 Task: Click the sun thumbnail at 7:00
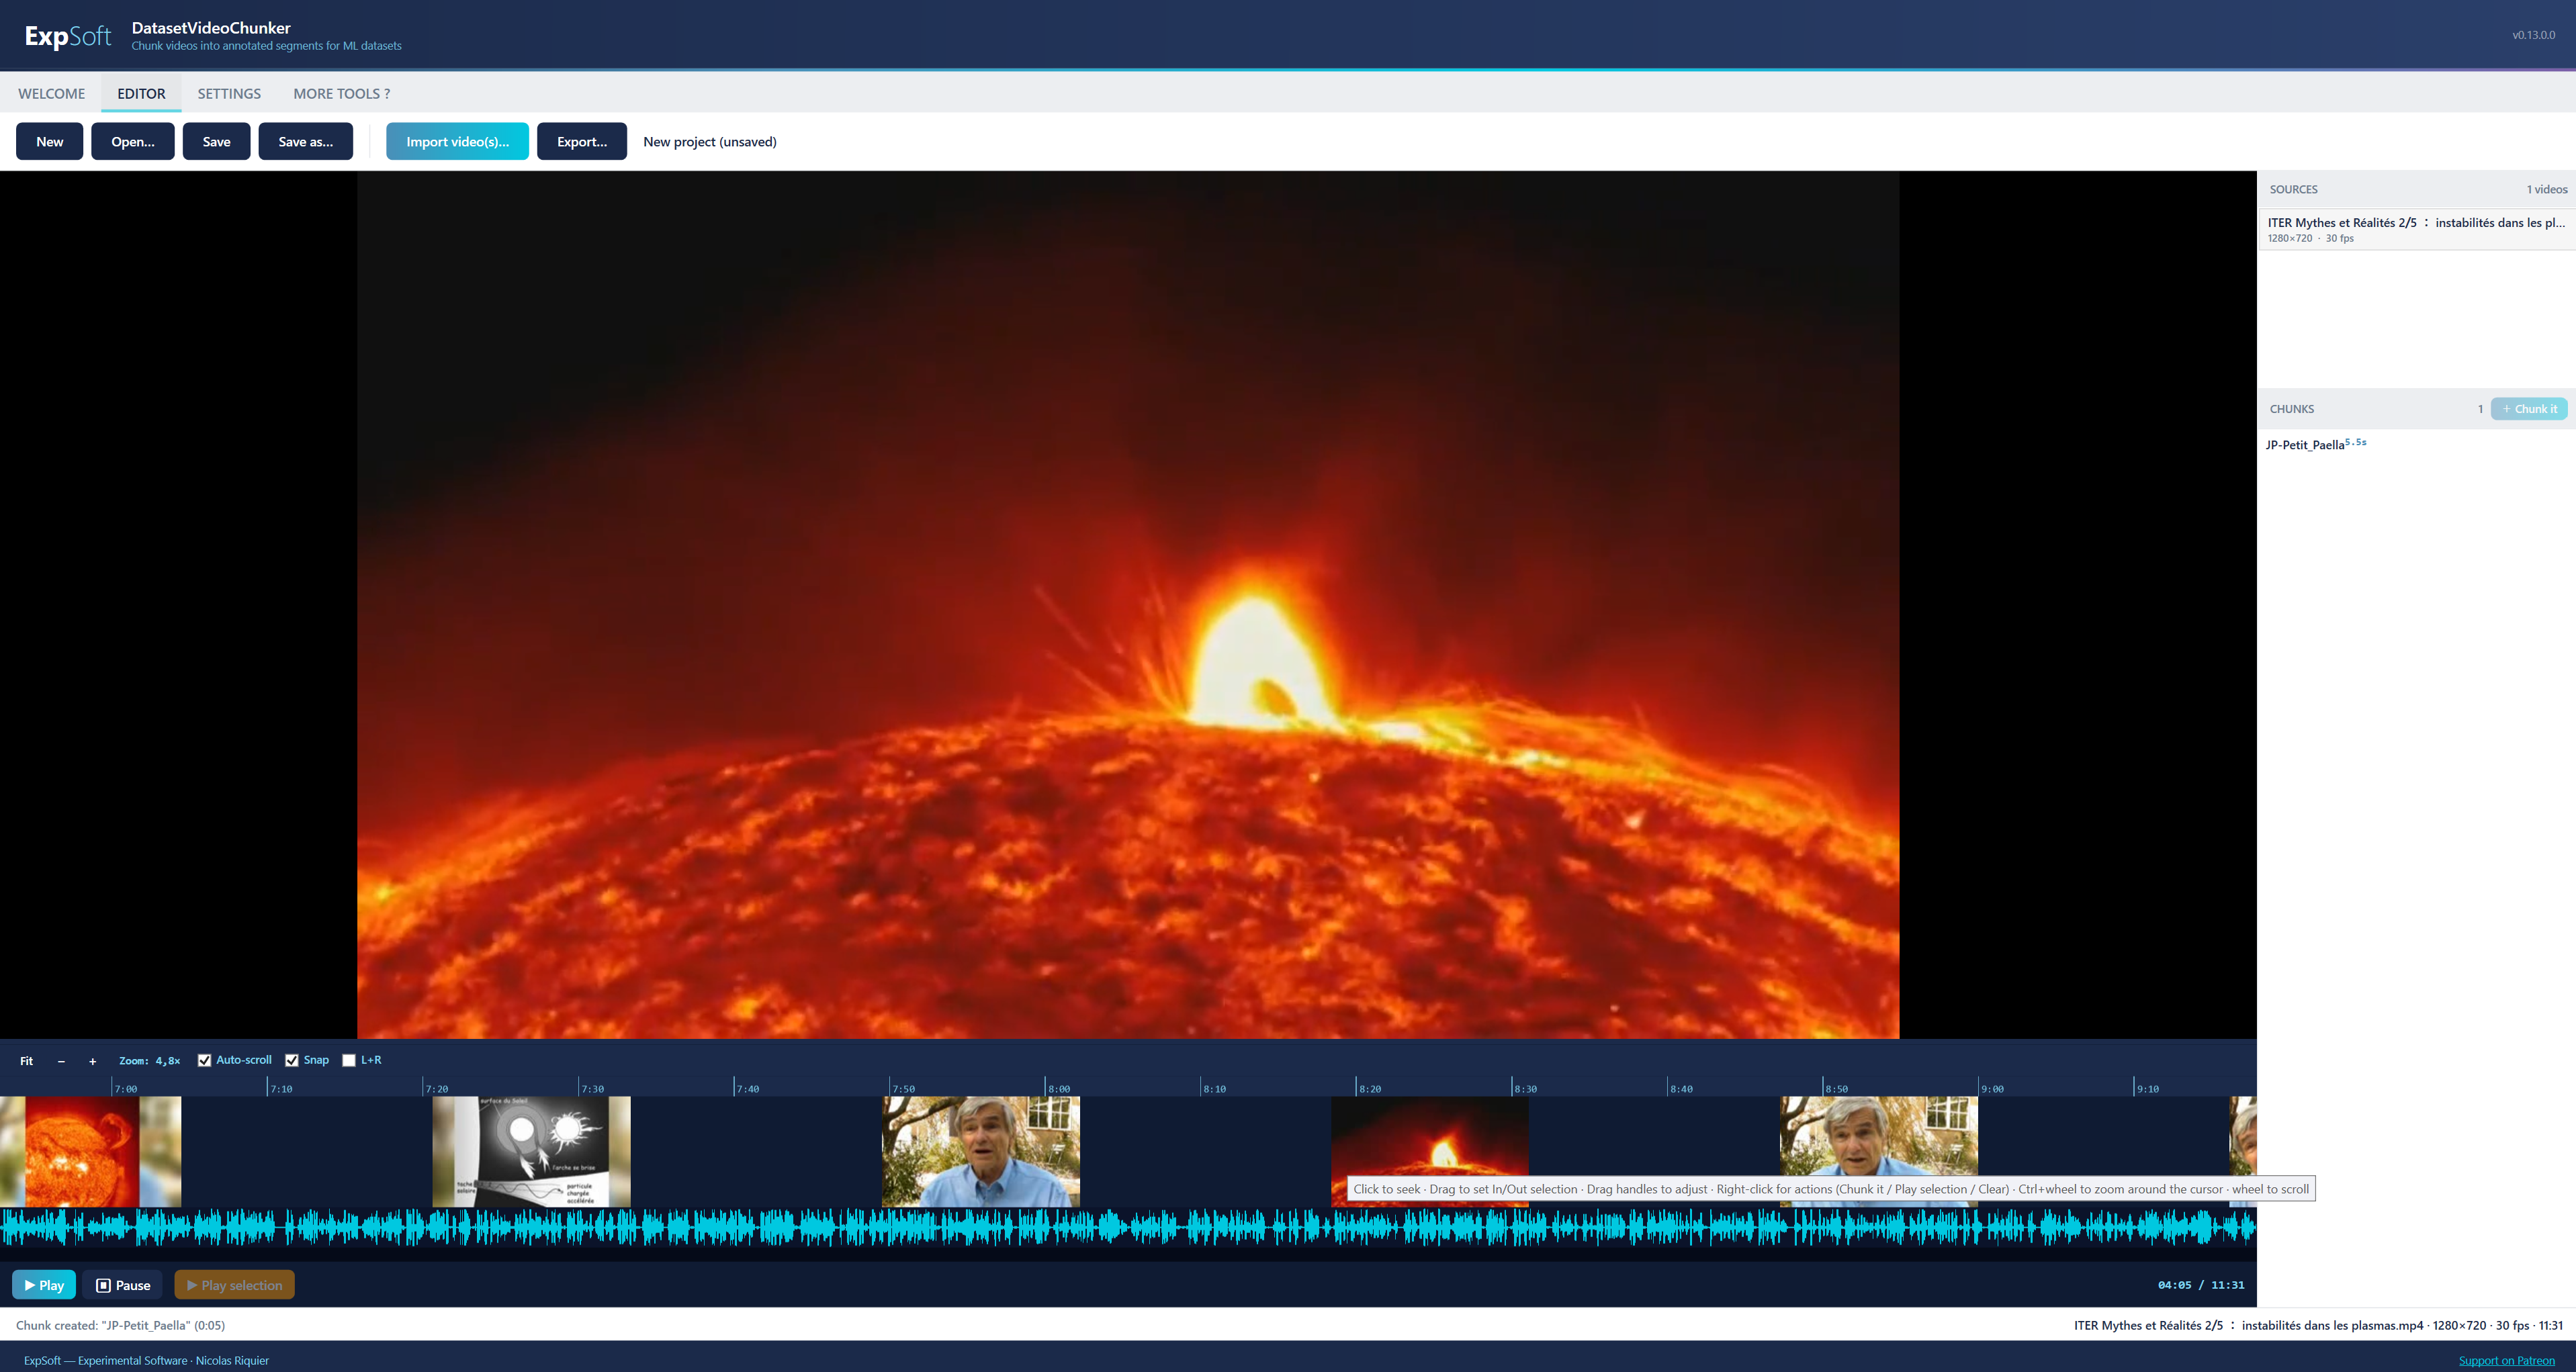pyautogui.click(x=90, y=1151)
